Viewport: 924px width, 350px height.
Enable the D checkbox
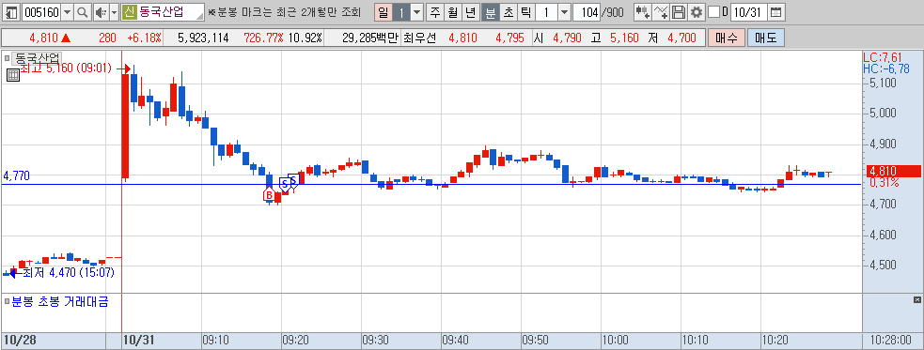click(x=713, y=12)
